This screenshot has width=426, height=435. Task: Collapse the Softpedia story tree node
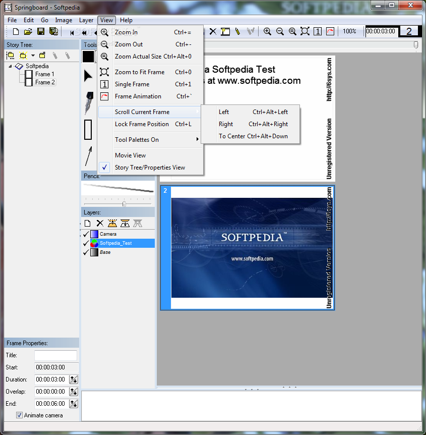(10, 66)
